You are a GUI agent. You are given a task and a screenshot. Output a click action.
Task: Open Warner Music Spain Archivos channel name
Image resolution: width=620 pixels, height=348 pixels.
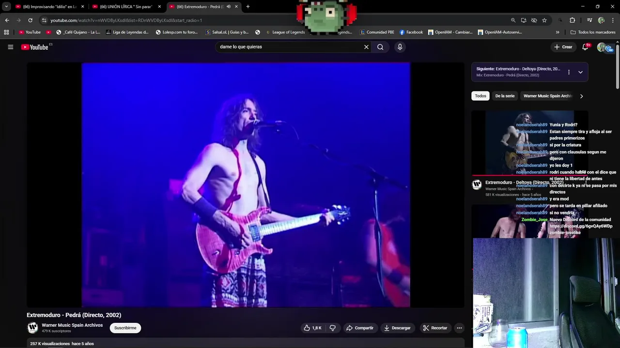tap(72, 325)
